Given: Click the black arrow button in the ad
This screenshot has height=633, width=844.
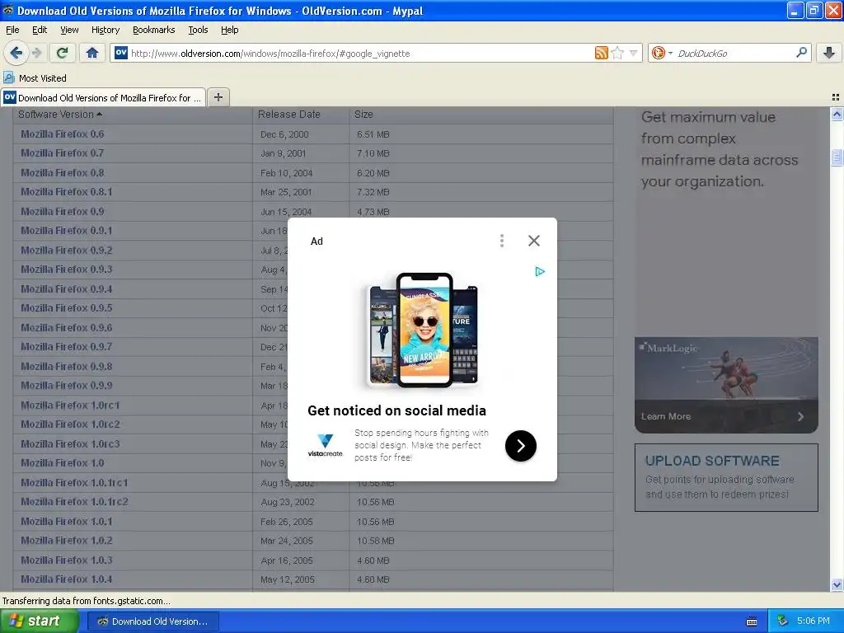Looking at the screenshot, I should click(521, 446).
